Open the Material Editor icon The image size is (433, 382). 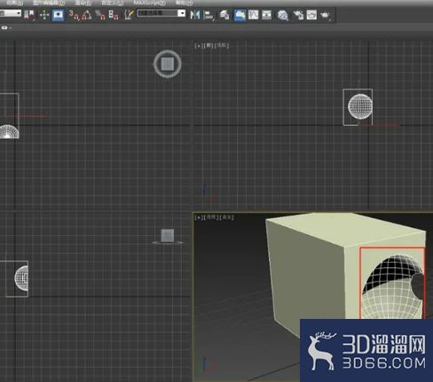[283, 15]
